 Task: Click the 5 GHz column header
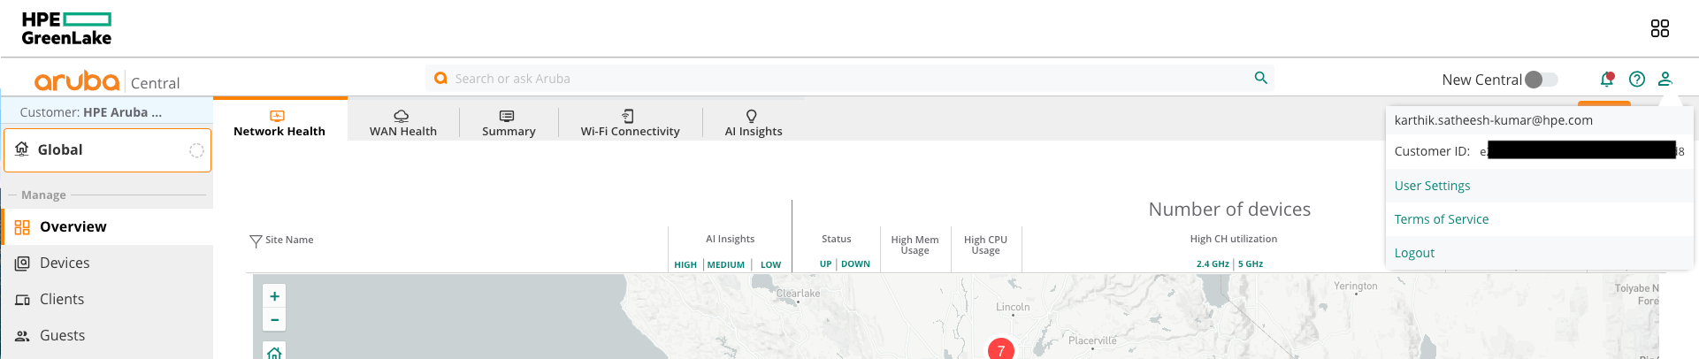point(1251,264)
